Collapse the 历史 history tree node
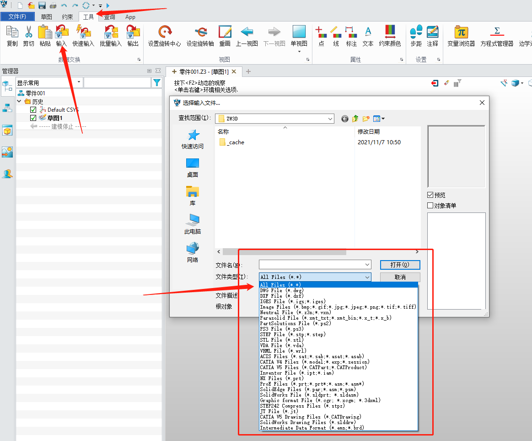This screenshot has height=441, width=532. click(19, 102)
